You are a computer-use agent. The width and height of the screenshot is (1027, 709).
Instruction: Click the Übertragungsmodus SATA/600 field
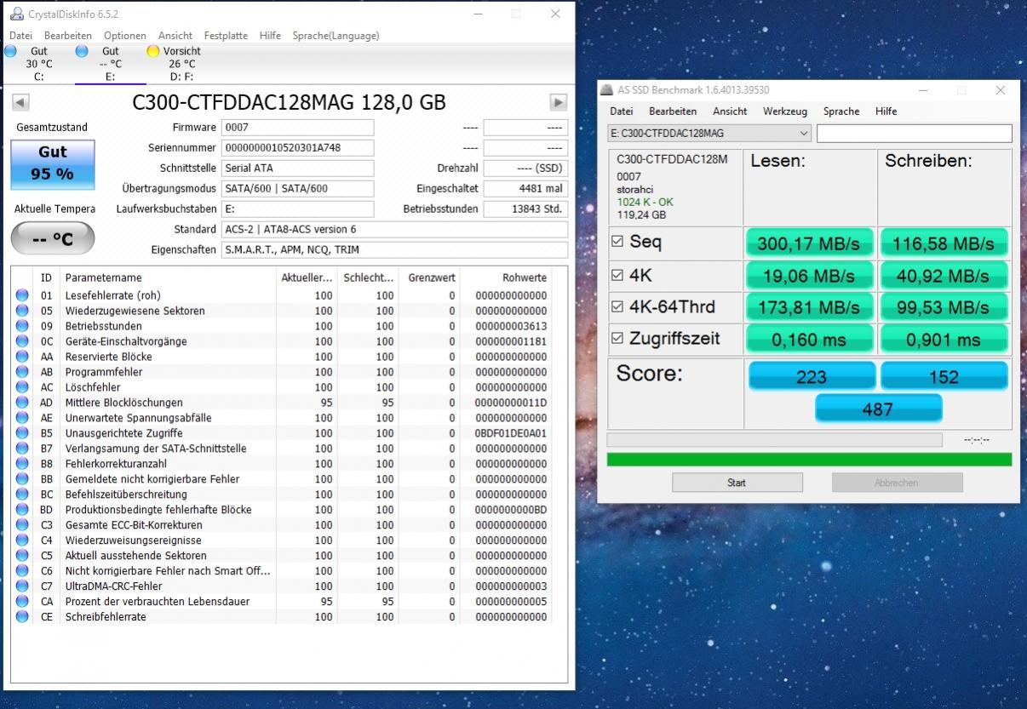(x=297, y=188)
